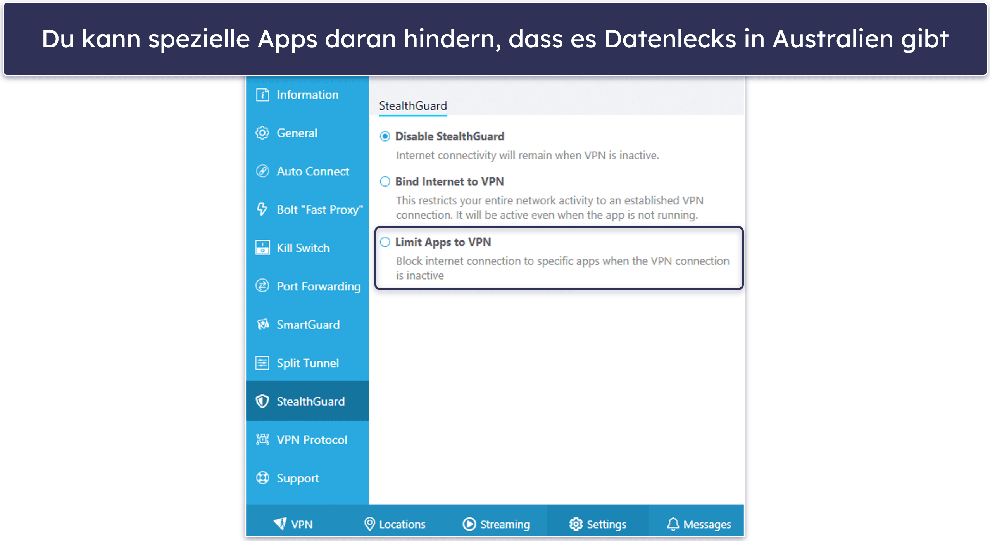Screen dimensions: 990x541
Task: Select the Disable StealthGuard radio button
Action: tap(385, 137)
